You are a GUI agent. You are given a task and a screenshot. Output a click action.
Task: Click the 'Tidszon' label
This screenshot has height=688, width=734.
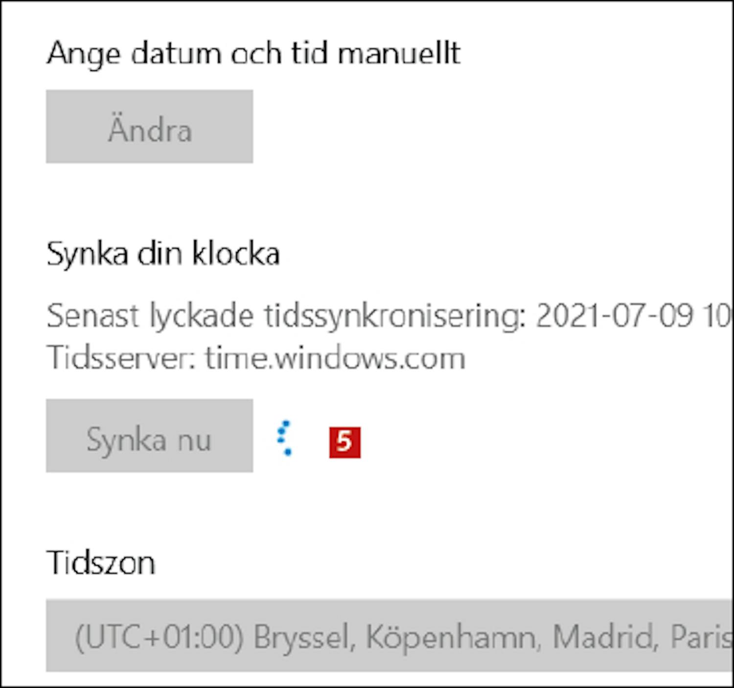tap(101, 563)
